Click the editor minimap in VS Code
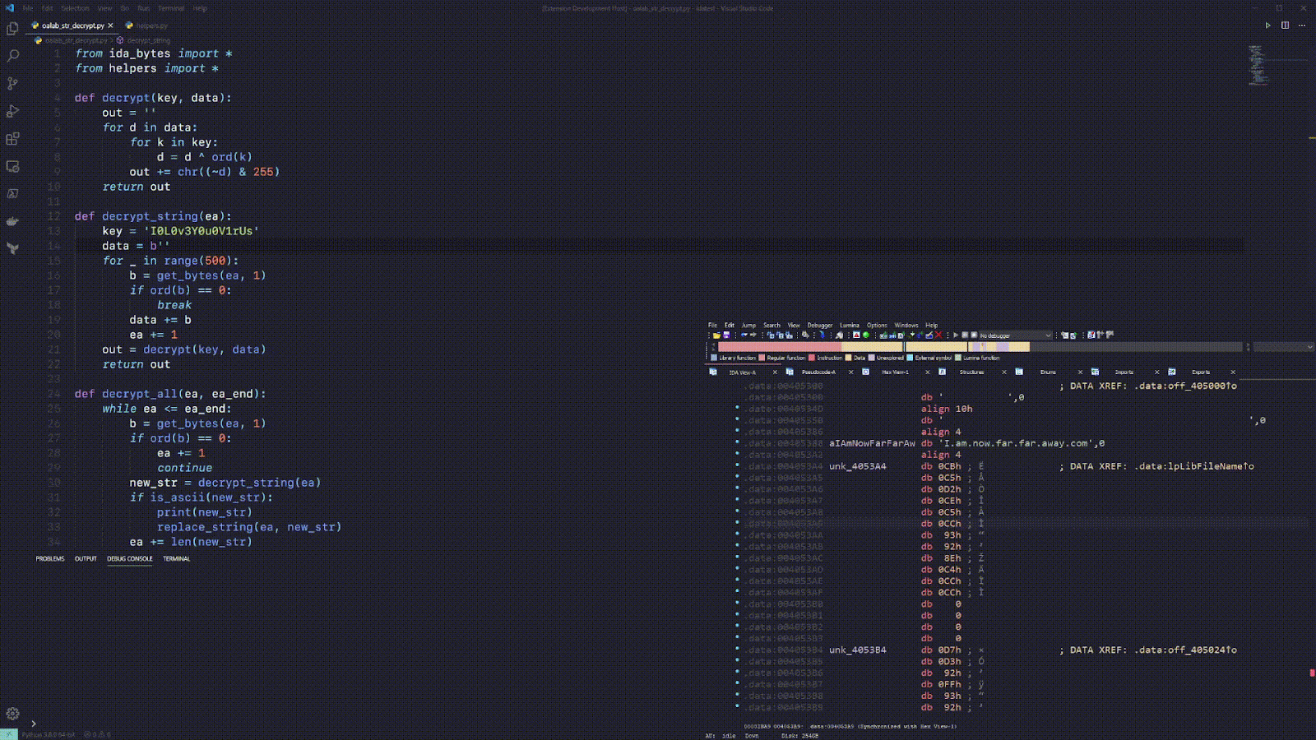This screenshot has width=1316, height=740. tap(1256, 66)
